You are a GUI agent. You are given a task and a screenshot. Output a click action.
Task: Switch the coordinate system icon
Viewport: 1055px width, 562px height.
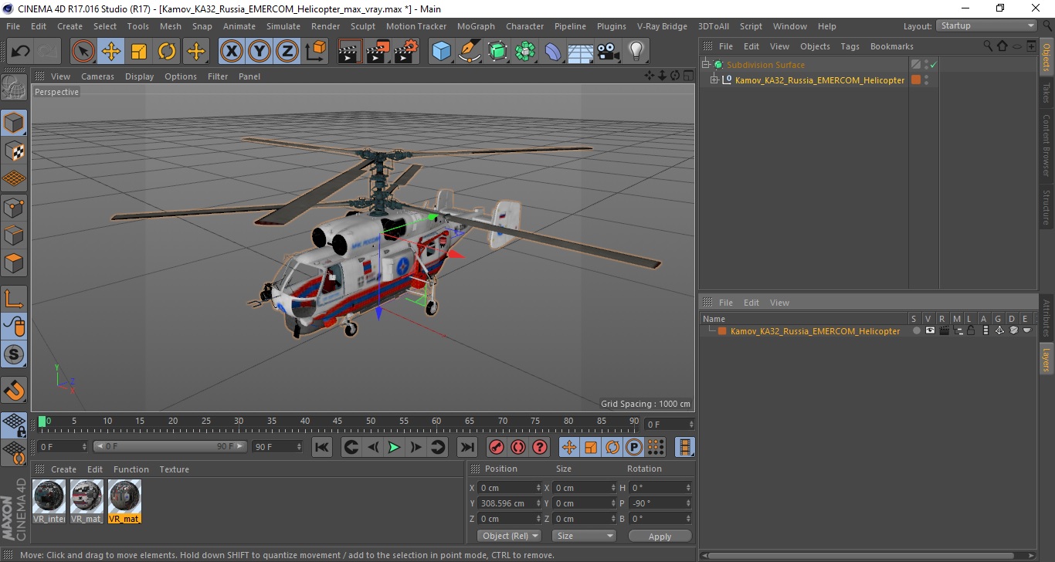click(x=315, y=52)
